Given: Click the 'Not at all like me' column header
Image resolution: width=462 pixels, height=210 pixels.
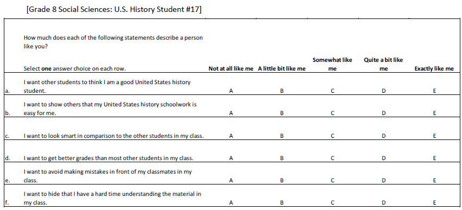Looking at the screenshot, I should tap(231, 69).
